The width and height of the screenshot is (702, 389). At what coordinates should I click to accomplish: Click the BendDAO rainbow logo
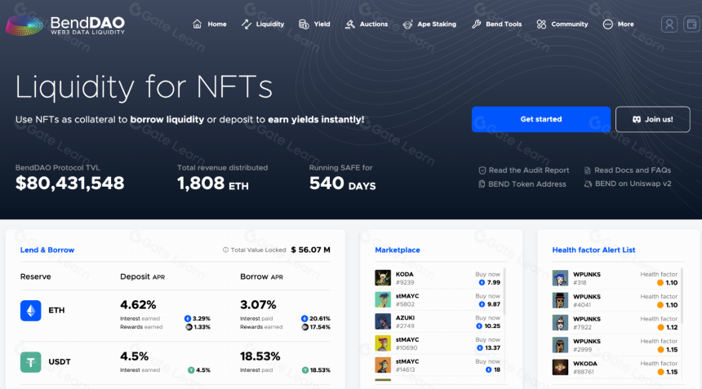[x=24, y=25]
